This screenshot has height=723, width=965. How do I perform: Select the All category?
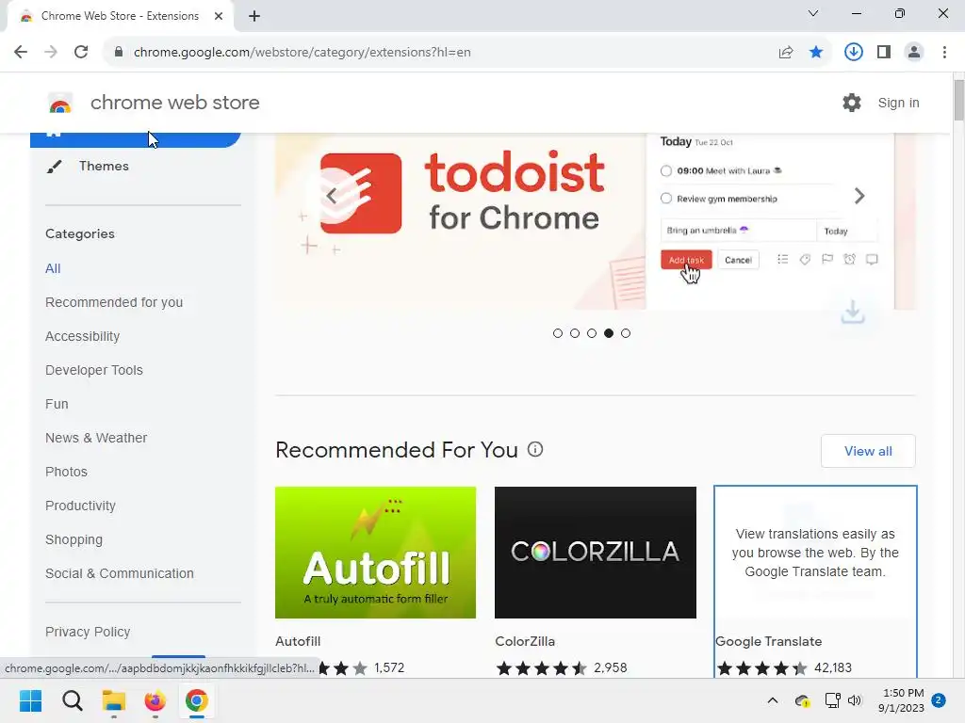click(53, 268)
